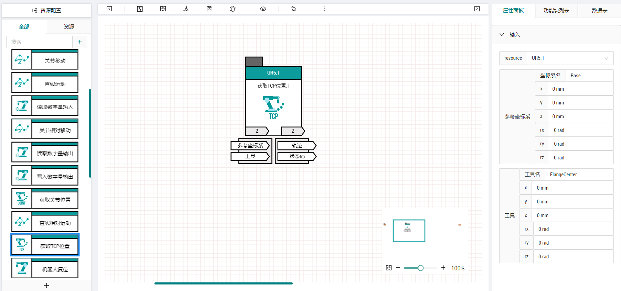This screenshot has height=291, width=621.
Task: Open the resource UR5.1 dropdown
Action: point(570,58)
